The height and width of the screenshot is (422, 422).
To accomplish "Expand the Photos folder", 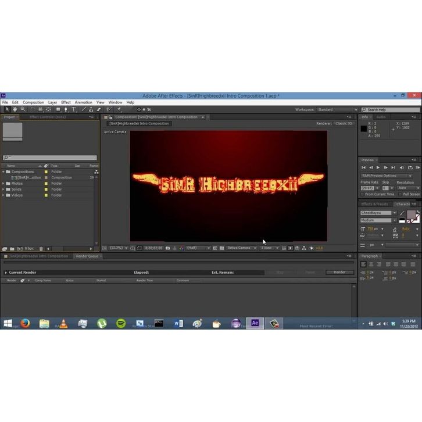I will (x=4, y=184).
